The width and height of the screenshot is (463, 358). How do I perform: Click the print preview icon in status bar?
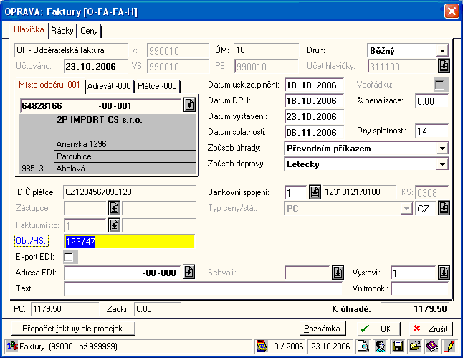click(x=364, y=346)
